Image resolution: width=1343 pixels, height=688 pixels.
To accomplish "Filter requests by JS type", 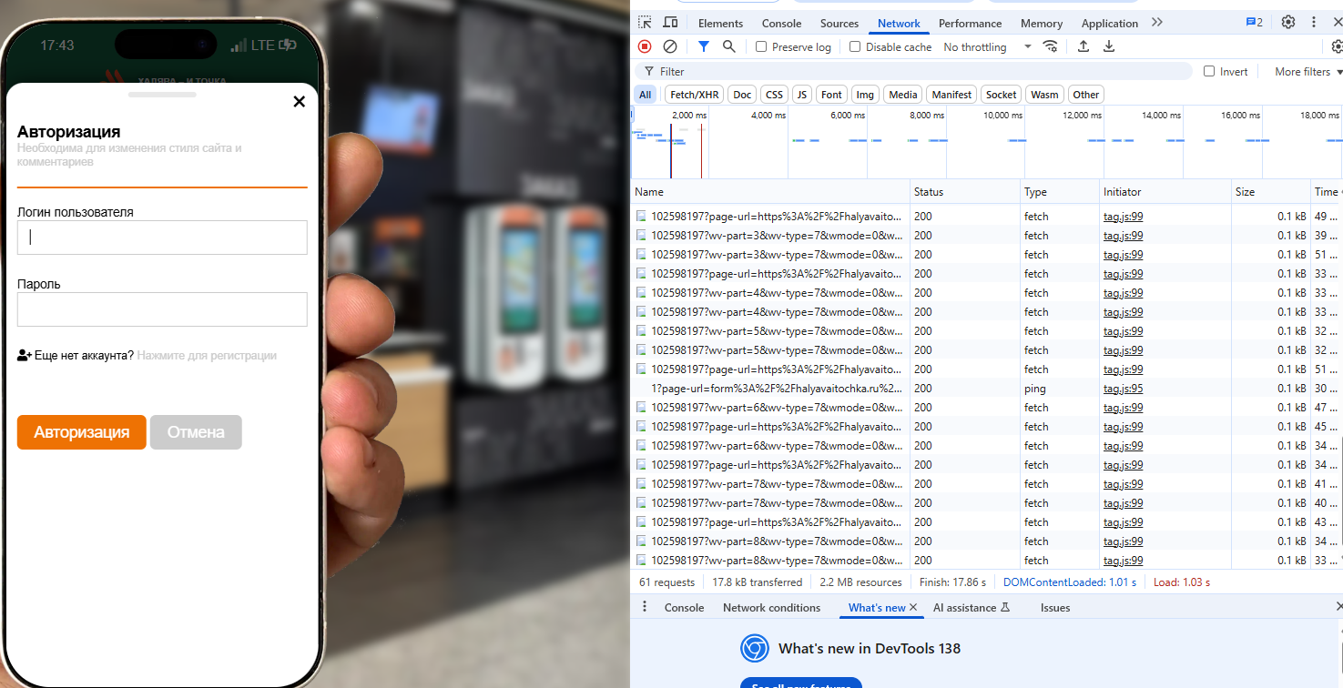I will tap(802, 95).
